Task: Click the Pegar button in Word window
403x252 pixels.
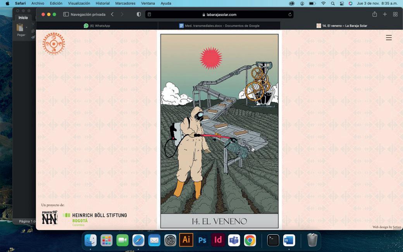Action: coord(21,30)
